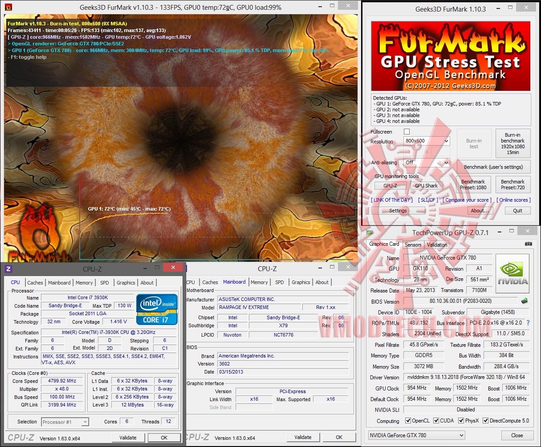
Task: Switch to Caches tab in left CPU-Z
Action: click(x=35, y=283)
